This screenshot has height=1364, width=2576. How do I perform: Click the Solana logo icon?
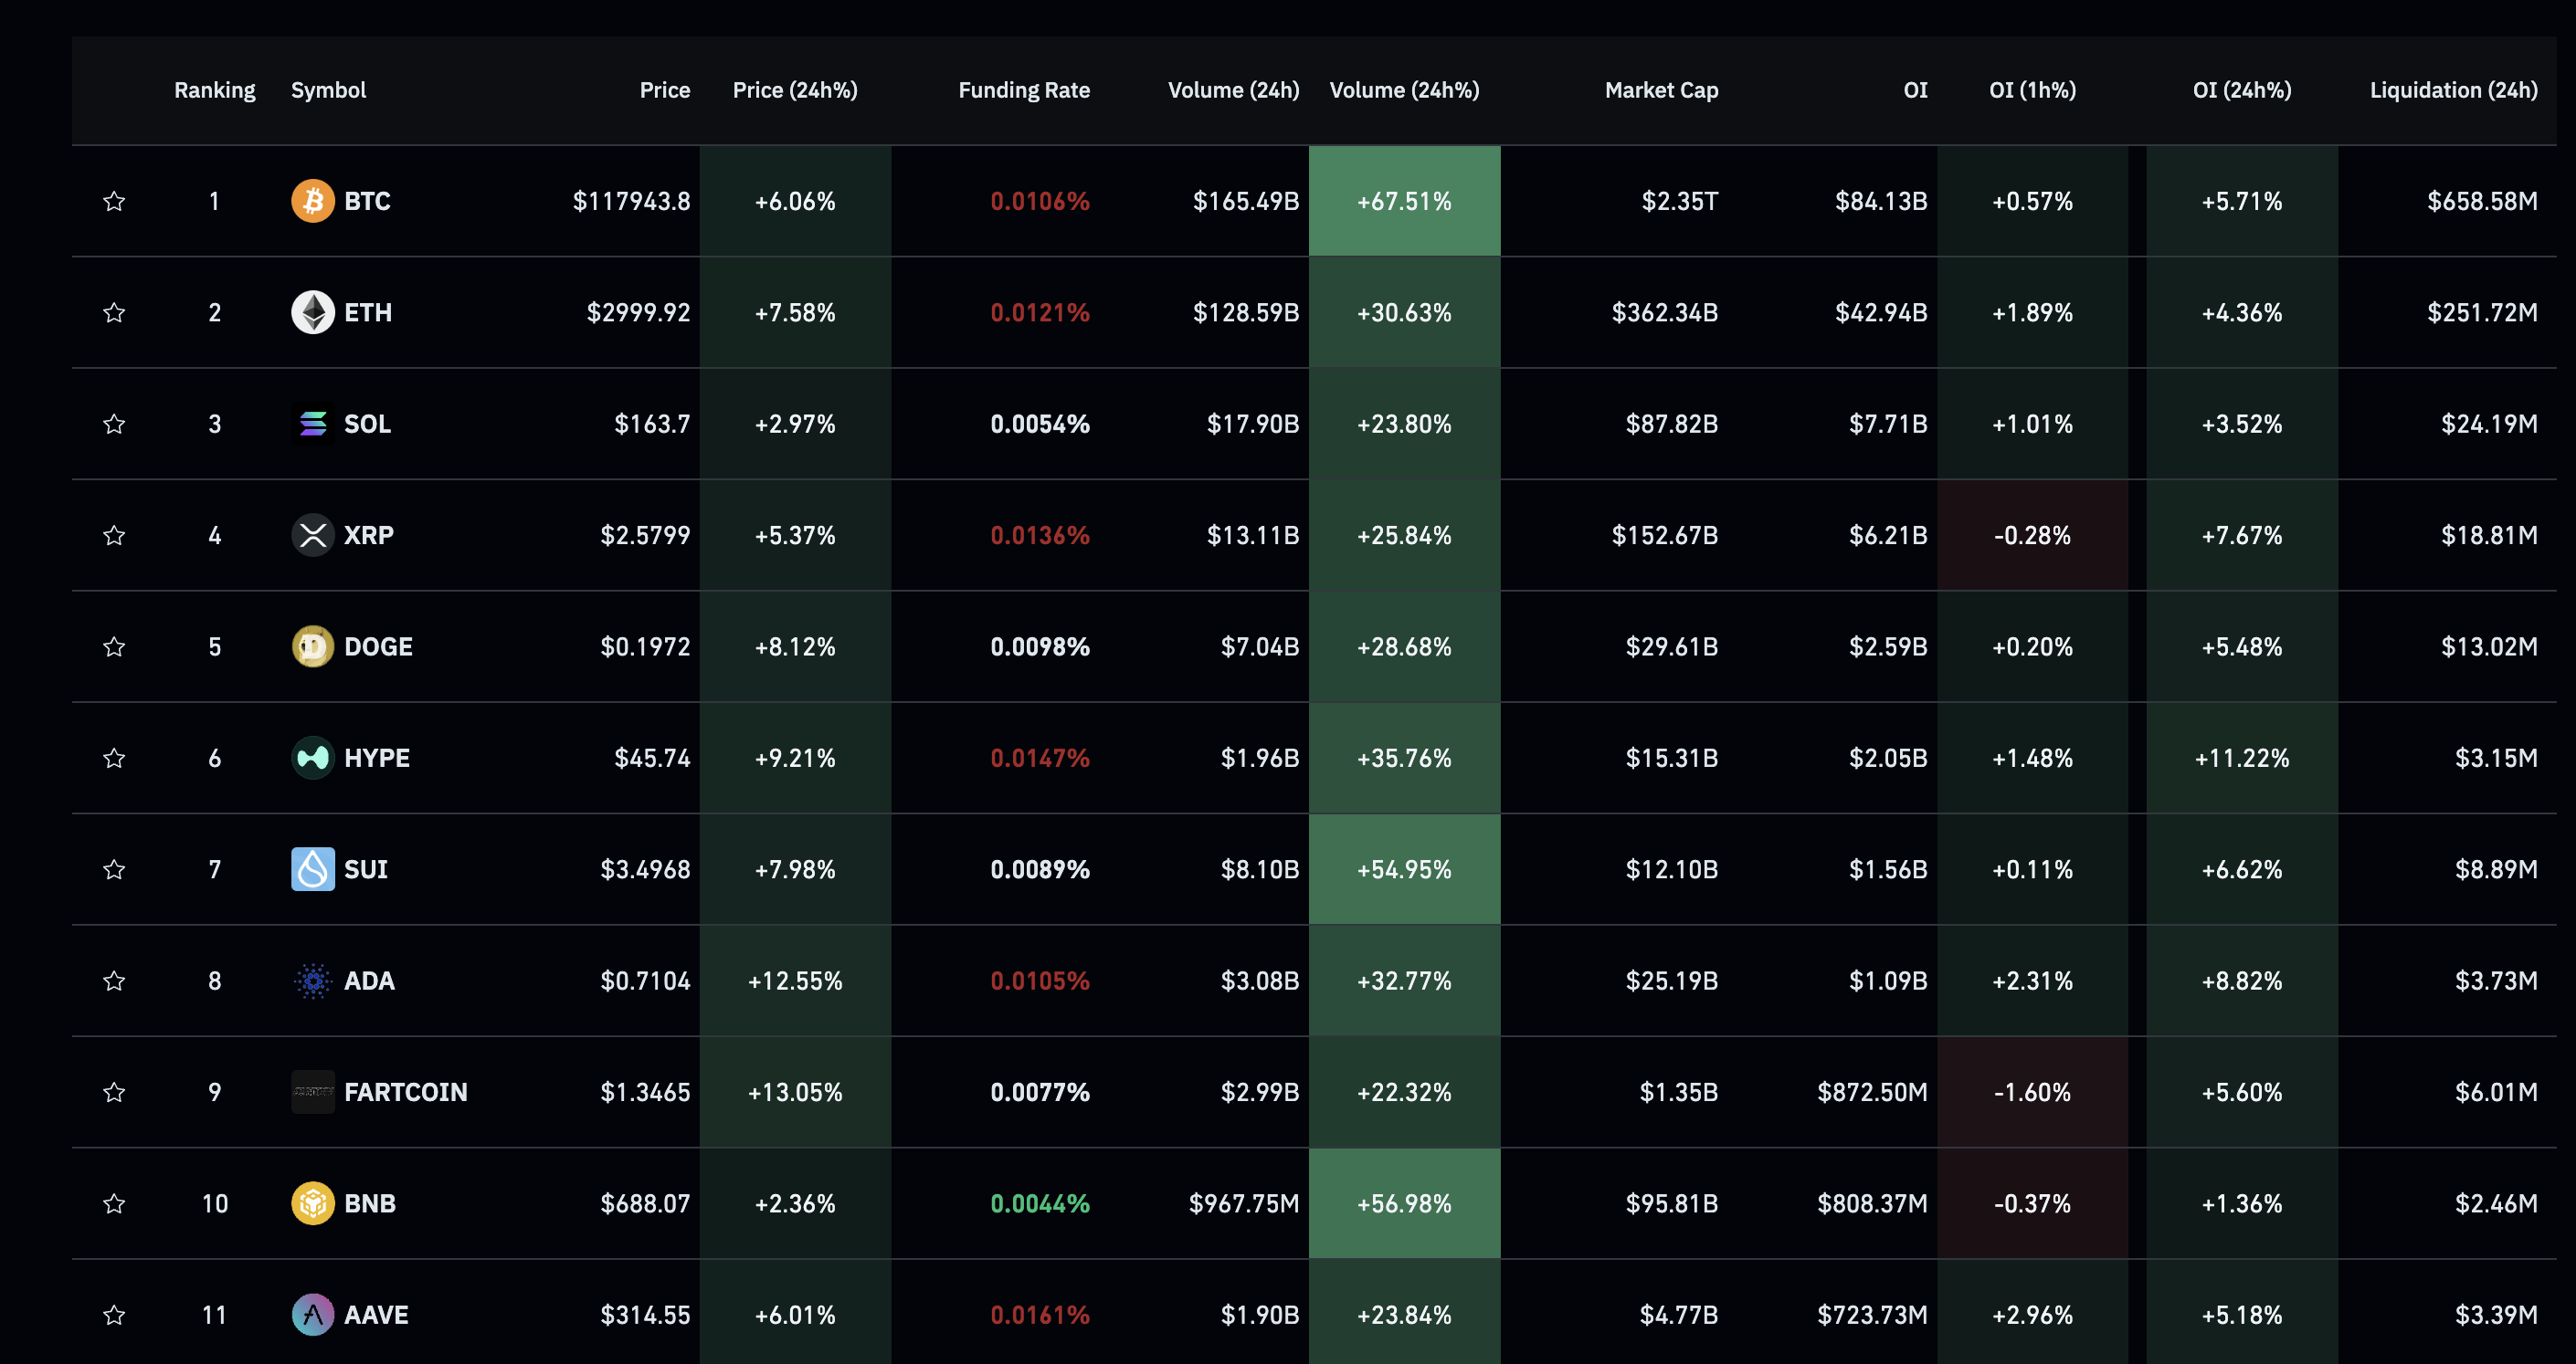click(x=312, y=424)
